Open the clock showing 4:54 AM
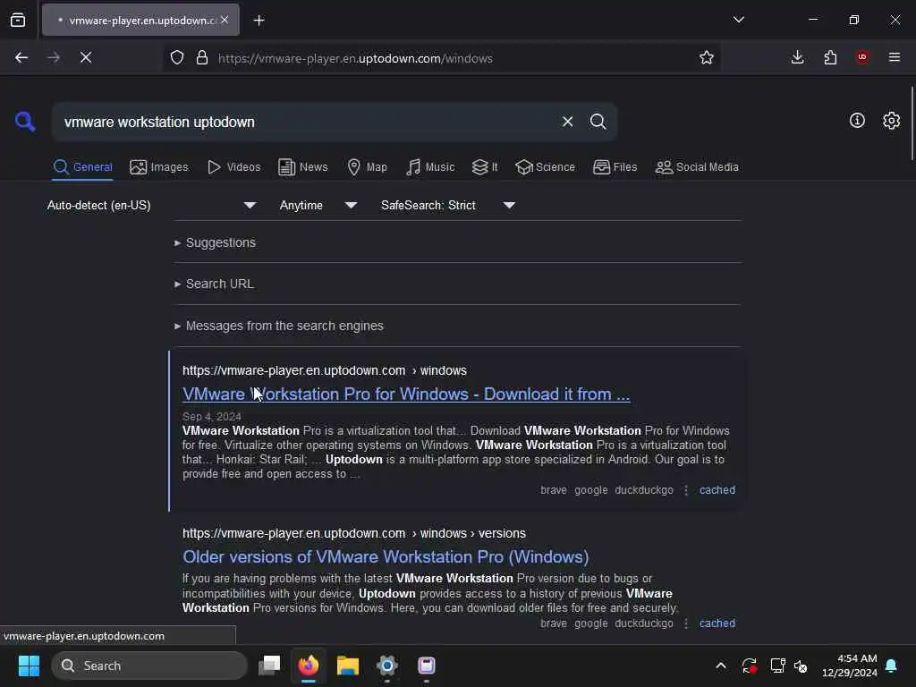The width and height of the screenshot is (916, 687). (x=850, y=666)
